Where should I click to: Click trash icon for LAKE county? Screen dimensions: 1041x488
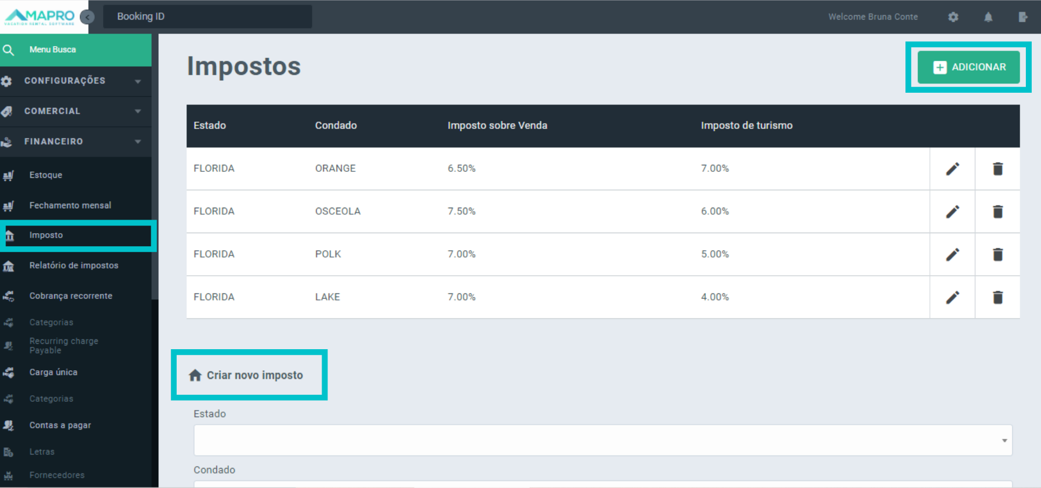point(997,297)
